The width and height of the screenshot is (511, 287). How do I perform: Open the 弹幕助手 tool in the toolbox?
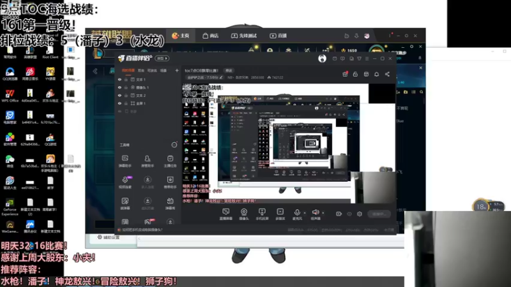tap(125, 161)
